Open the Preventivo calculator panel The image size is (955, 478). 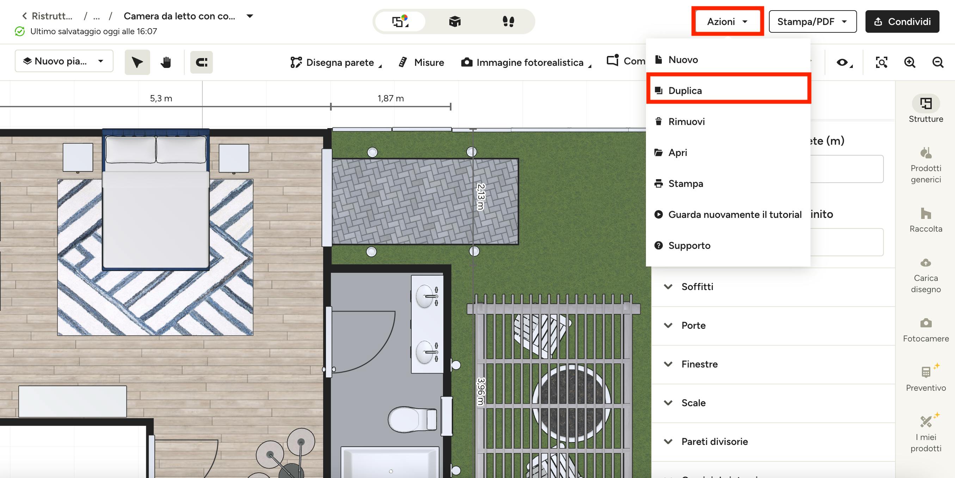click(x=926, y=378)
